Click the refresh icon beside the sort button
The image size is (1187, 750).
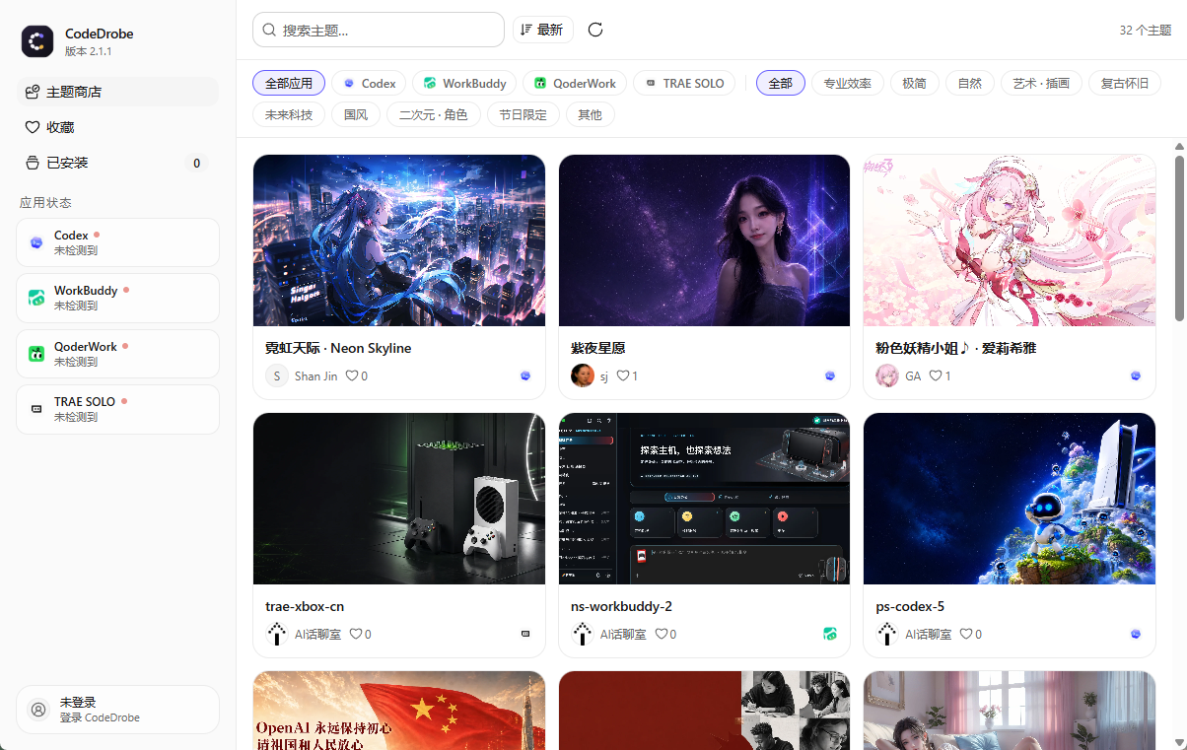point(595,30)
